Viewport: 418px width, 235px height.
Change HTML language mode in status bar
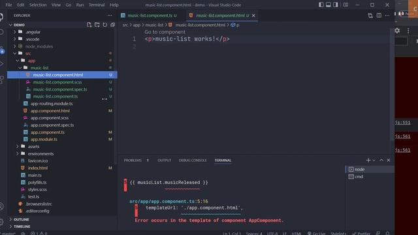click(296, 234)
